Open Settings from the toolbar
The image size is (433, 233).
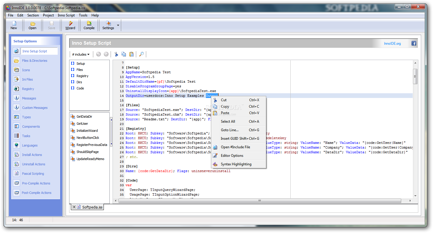(x=108, y=25)
